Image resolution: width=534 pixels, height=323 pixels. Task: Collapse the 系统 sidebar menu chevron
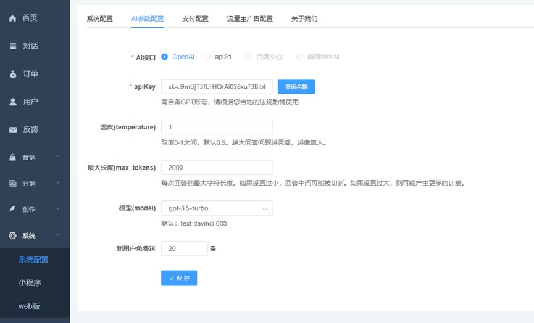pyautogui.click(x=58, y=235)
